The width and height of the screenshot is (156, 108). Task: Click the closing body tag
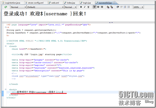[x=14, y=95]
